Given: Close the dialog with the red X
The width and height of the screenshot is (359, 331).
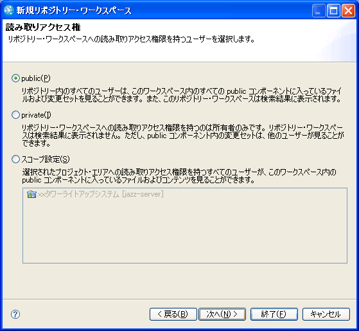Looking at the screenshot, I should [348, 10].
